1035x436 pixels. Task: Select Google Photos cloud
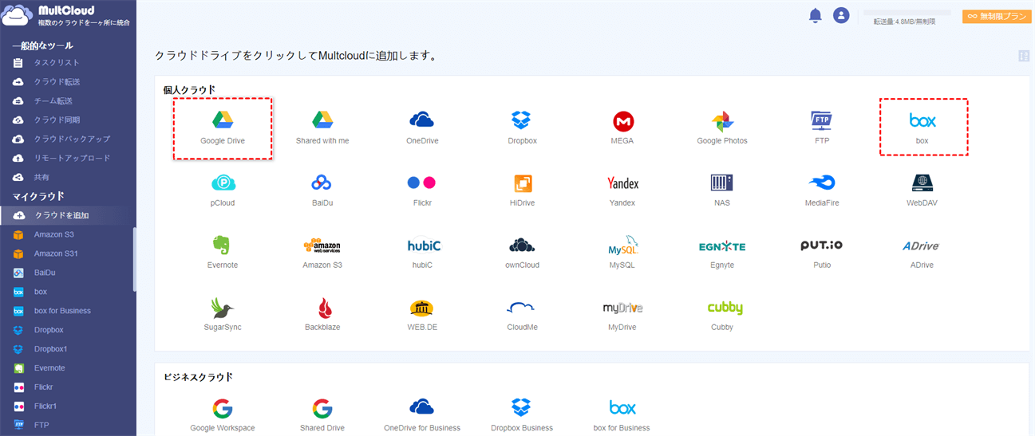tap(722, 128)
